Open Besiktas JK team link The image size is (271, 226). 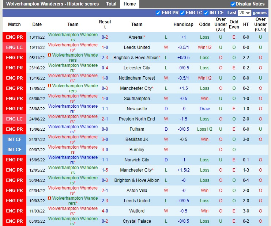click(137, 139)
